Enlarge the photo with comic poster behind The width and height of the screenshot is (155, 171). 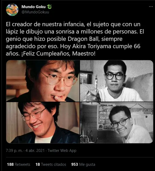(x=117, y=123)
